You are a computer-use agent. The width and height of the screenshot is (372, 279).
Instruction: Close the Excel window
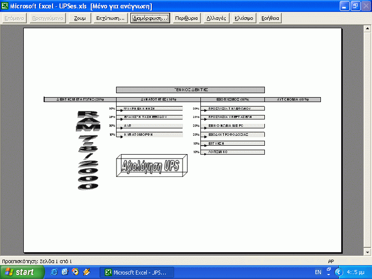point(366,6)
